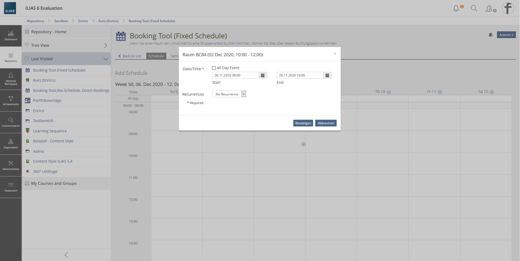The width and height of the screenshot is (520, 261).
Task: Open Achievements in the main sidebar
Action: 11,101
